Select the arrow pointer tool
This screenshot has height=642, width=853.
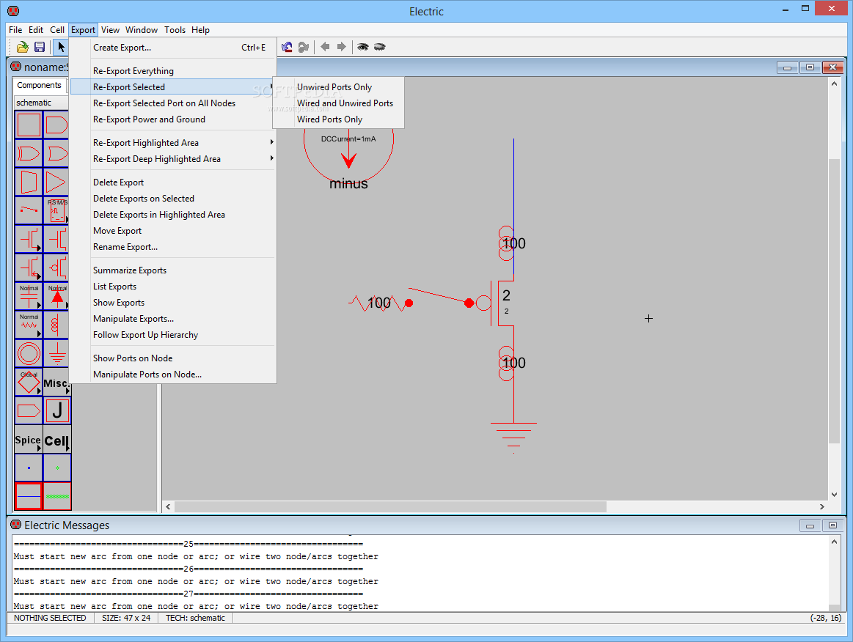pos(61,48)
